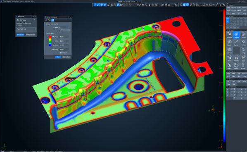Select the curve tab icon in dialog
Viewport: 247px width, 152px height.
click(49, 20)
